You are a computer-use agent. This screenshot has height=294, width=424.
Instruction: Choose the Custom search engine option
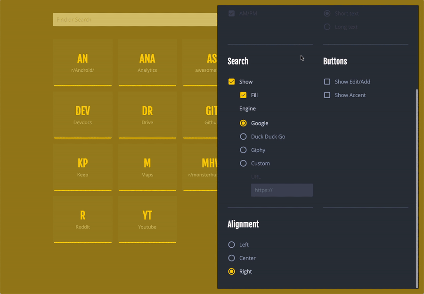point(243,163)
